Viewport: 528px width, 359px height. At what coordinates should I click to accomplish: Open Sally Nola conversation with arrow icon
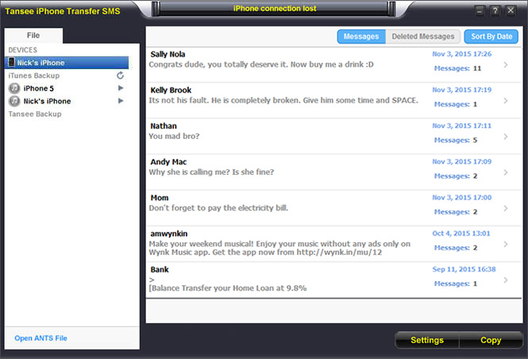506,65
